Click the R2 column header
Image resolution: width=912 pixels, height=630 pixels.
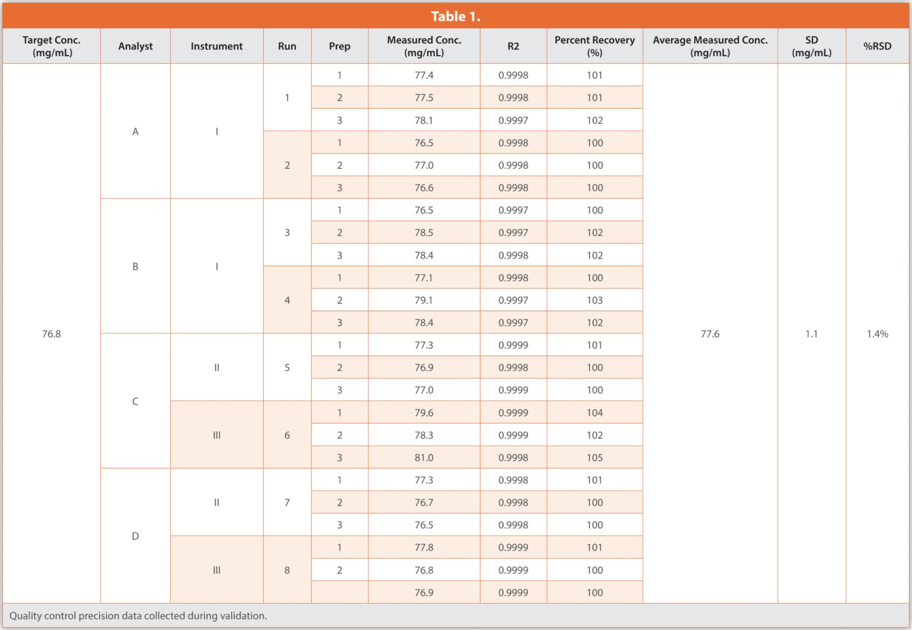pyautogui.click(x=513, y=46)
